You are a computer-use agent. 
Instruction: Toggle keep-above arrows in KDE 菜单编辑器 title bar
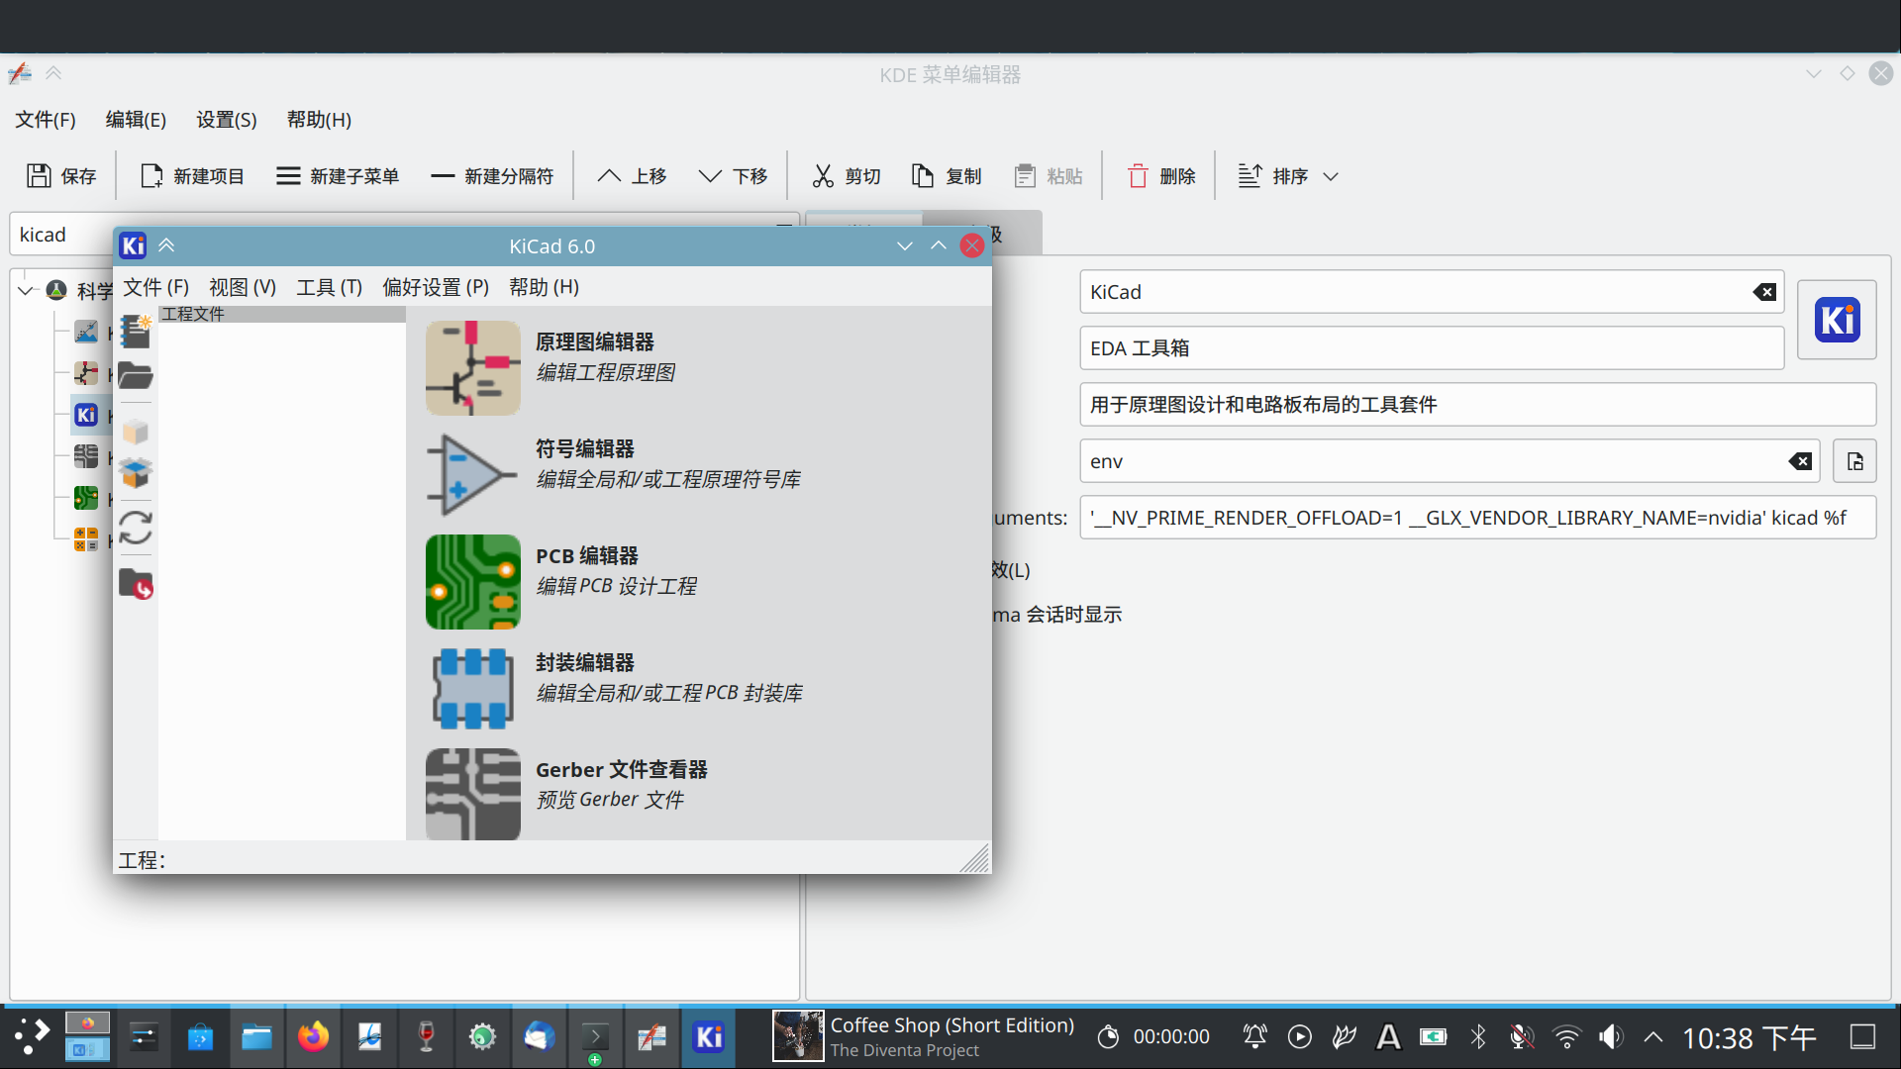point(53,73)
